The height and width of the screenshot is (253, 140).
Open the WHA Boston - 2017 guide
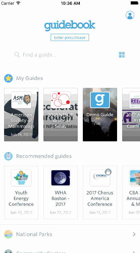tap(61, 192)
